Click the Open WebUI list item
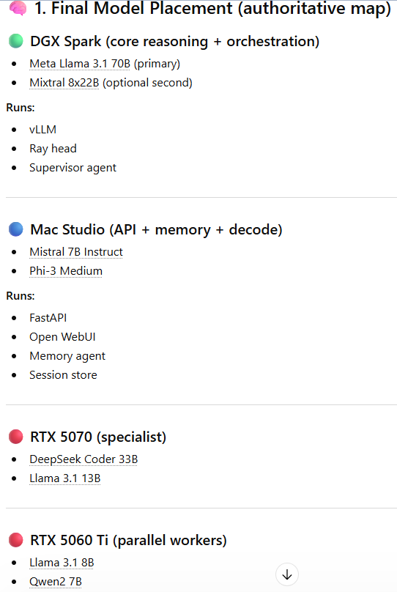Screen dimensions: 397x592 pos(63,337)
